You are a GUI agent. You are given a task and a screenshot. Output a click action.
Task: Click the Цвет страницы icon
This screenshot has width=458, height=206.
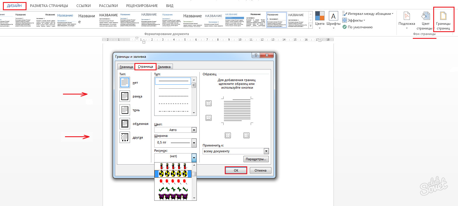[425, 17]
